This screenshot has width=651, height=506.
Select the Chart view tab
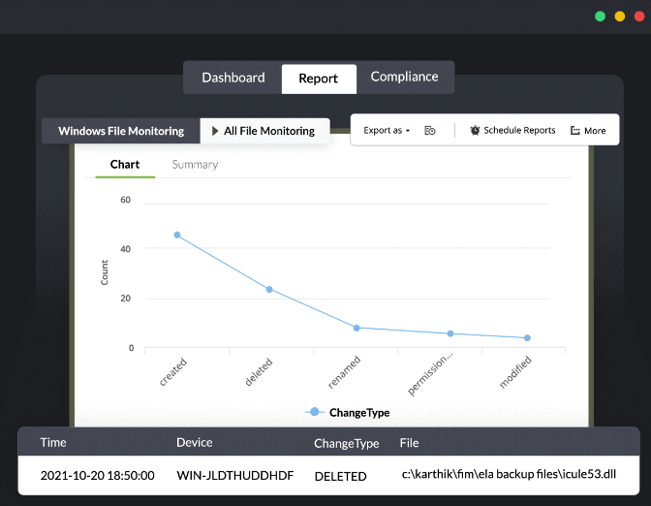click(x=125, y=164)
